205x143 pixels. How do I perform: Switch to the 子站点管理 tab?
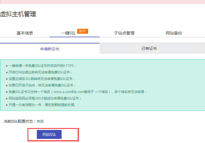124,33
